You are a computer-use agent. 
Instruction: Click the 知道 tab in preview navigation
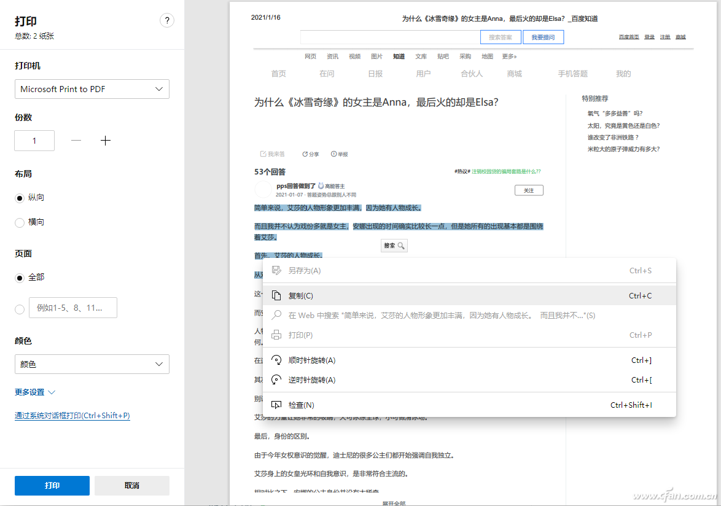399,56
